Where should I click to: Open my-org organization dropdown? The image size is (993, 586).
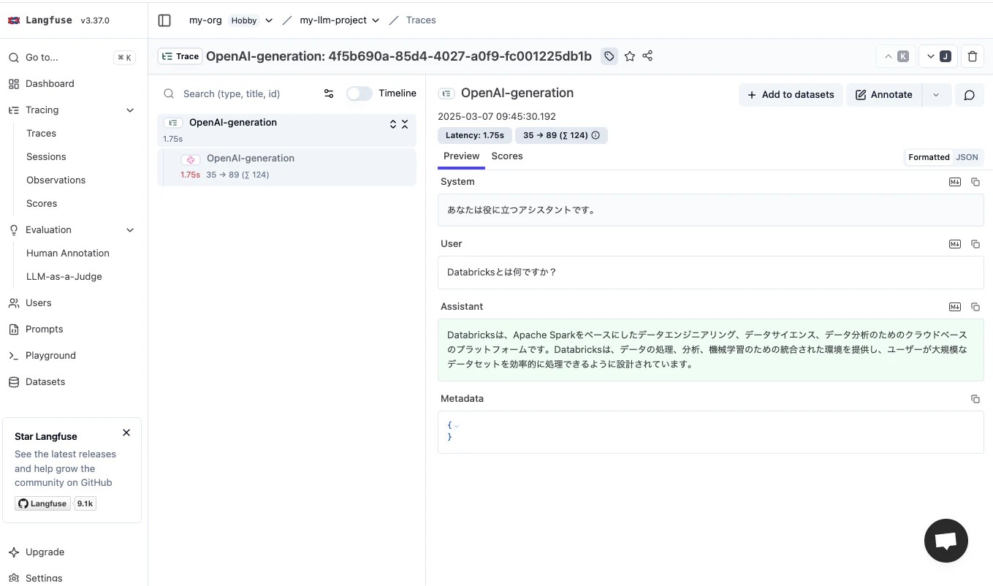(269, 20)
